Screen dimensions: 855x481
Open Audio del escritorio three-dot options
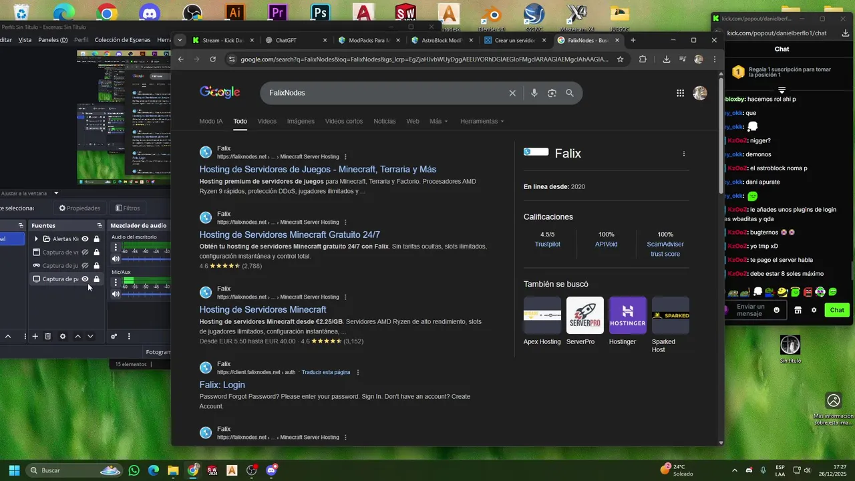[116, 247]
